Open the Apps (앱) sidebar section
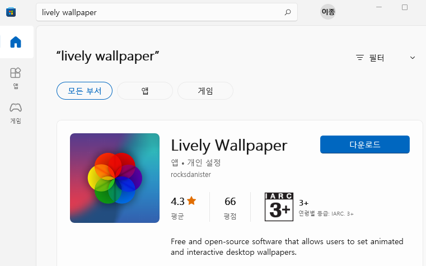Screen dimensions: 426x266 point(16,78)
